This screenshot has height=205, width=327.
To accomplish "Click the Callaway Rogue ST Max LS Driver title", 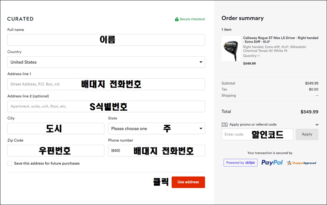I will pos(280,40).
